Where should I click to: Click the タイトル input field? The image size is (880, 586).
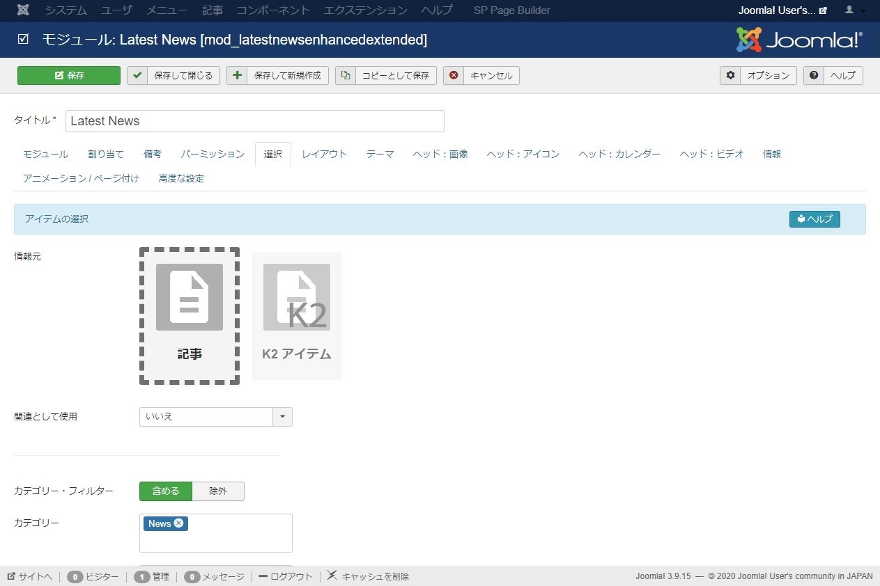click(x=255, y=121)
